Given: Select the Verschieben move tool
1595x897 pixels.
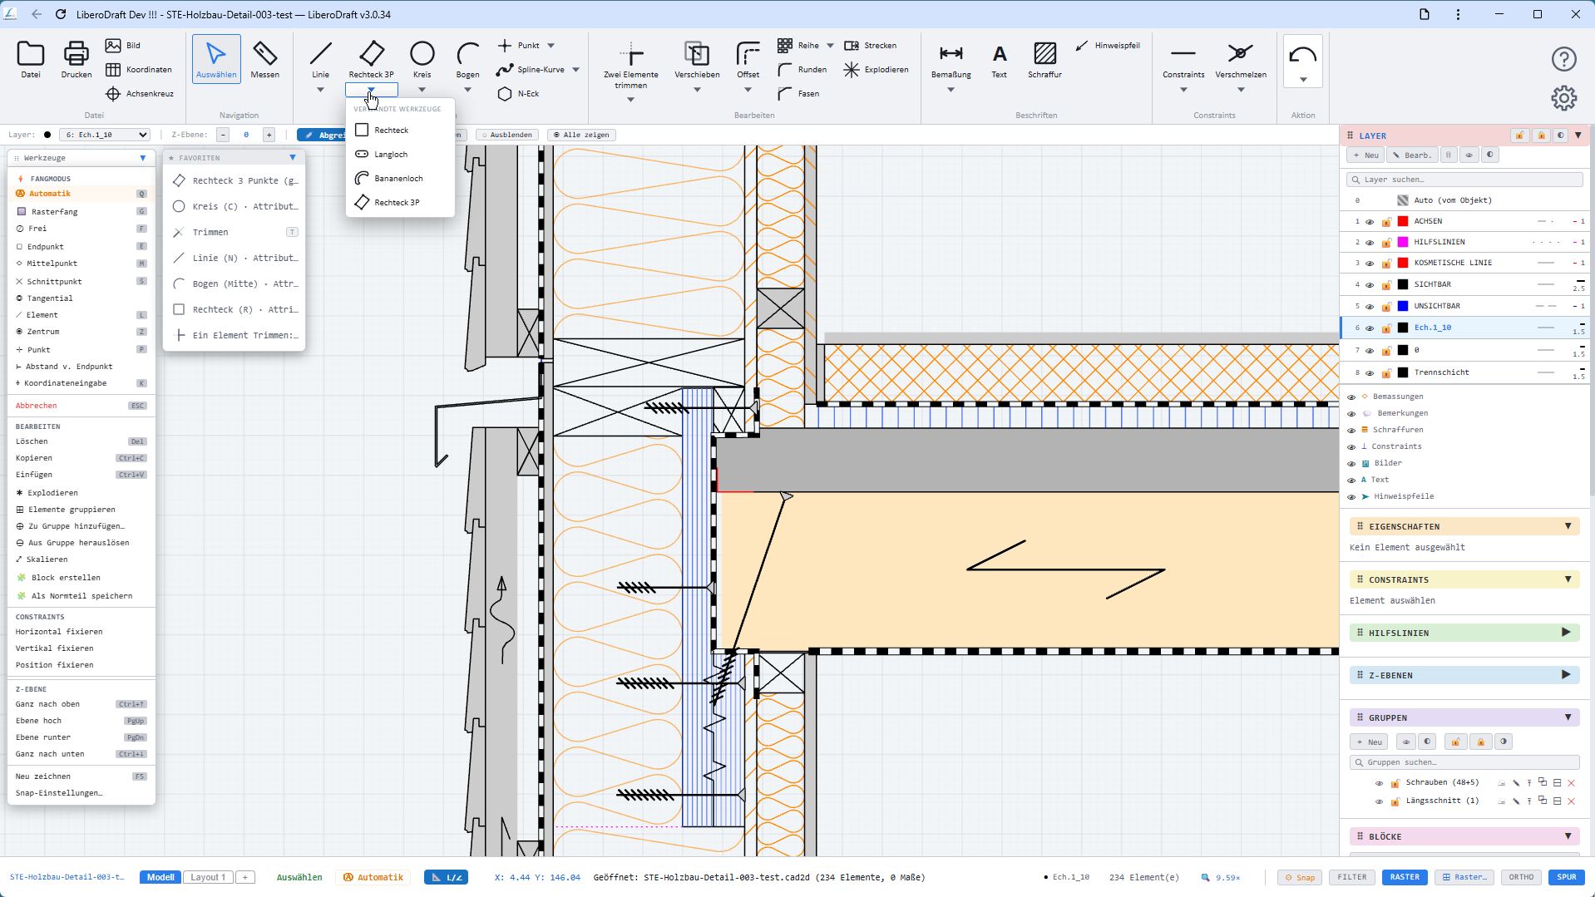Looking at the screenshot, I should click(x=697, y=58).
